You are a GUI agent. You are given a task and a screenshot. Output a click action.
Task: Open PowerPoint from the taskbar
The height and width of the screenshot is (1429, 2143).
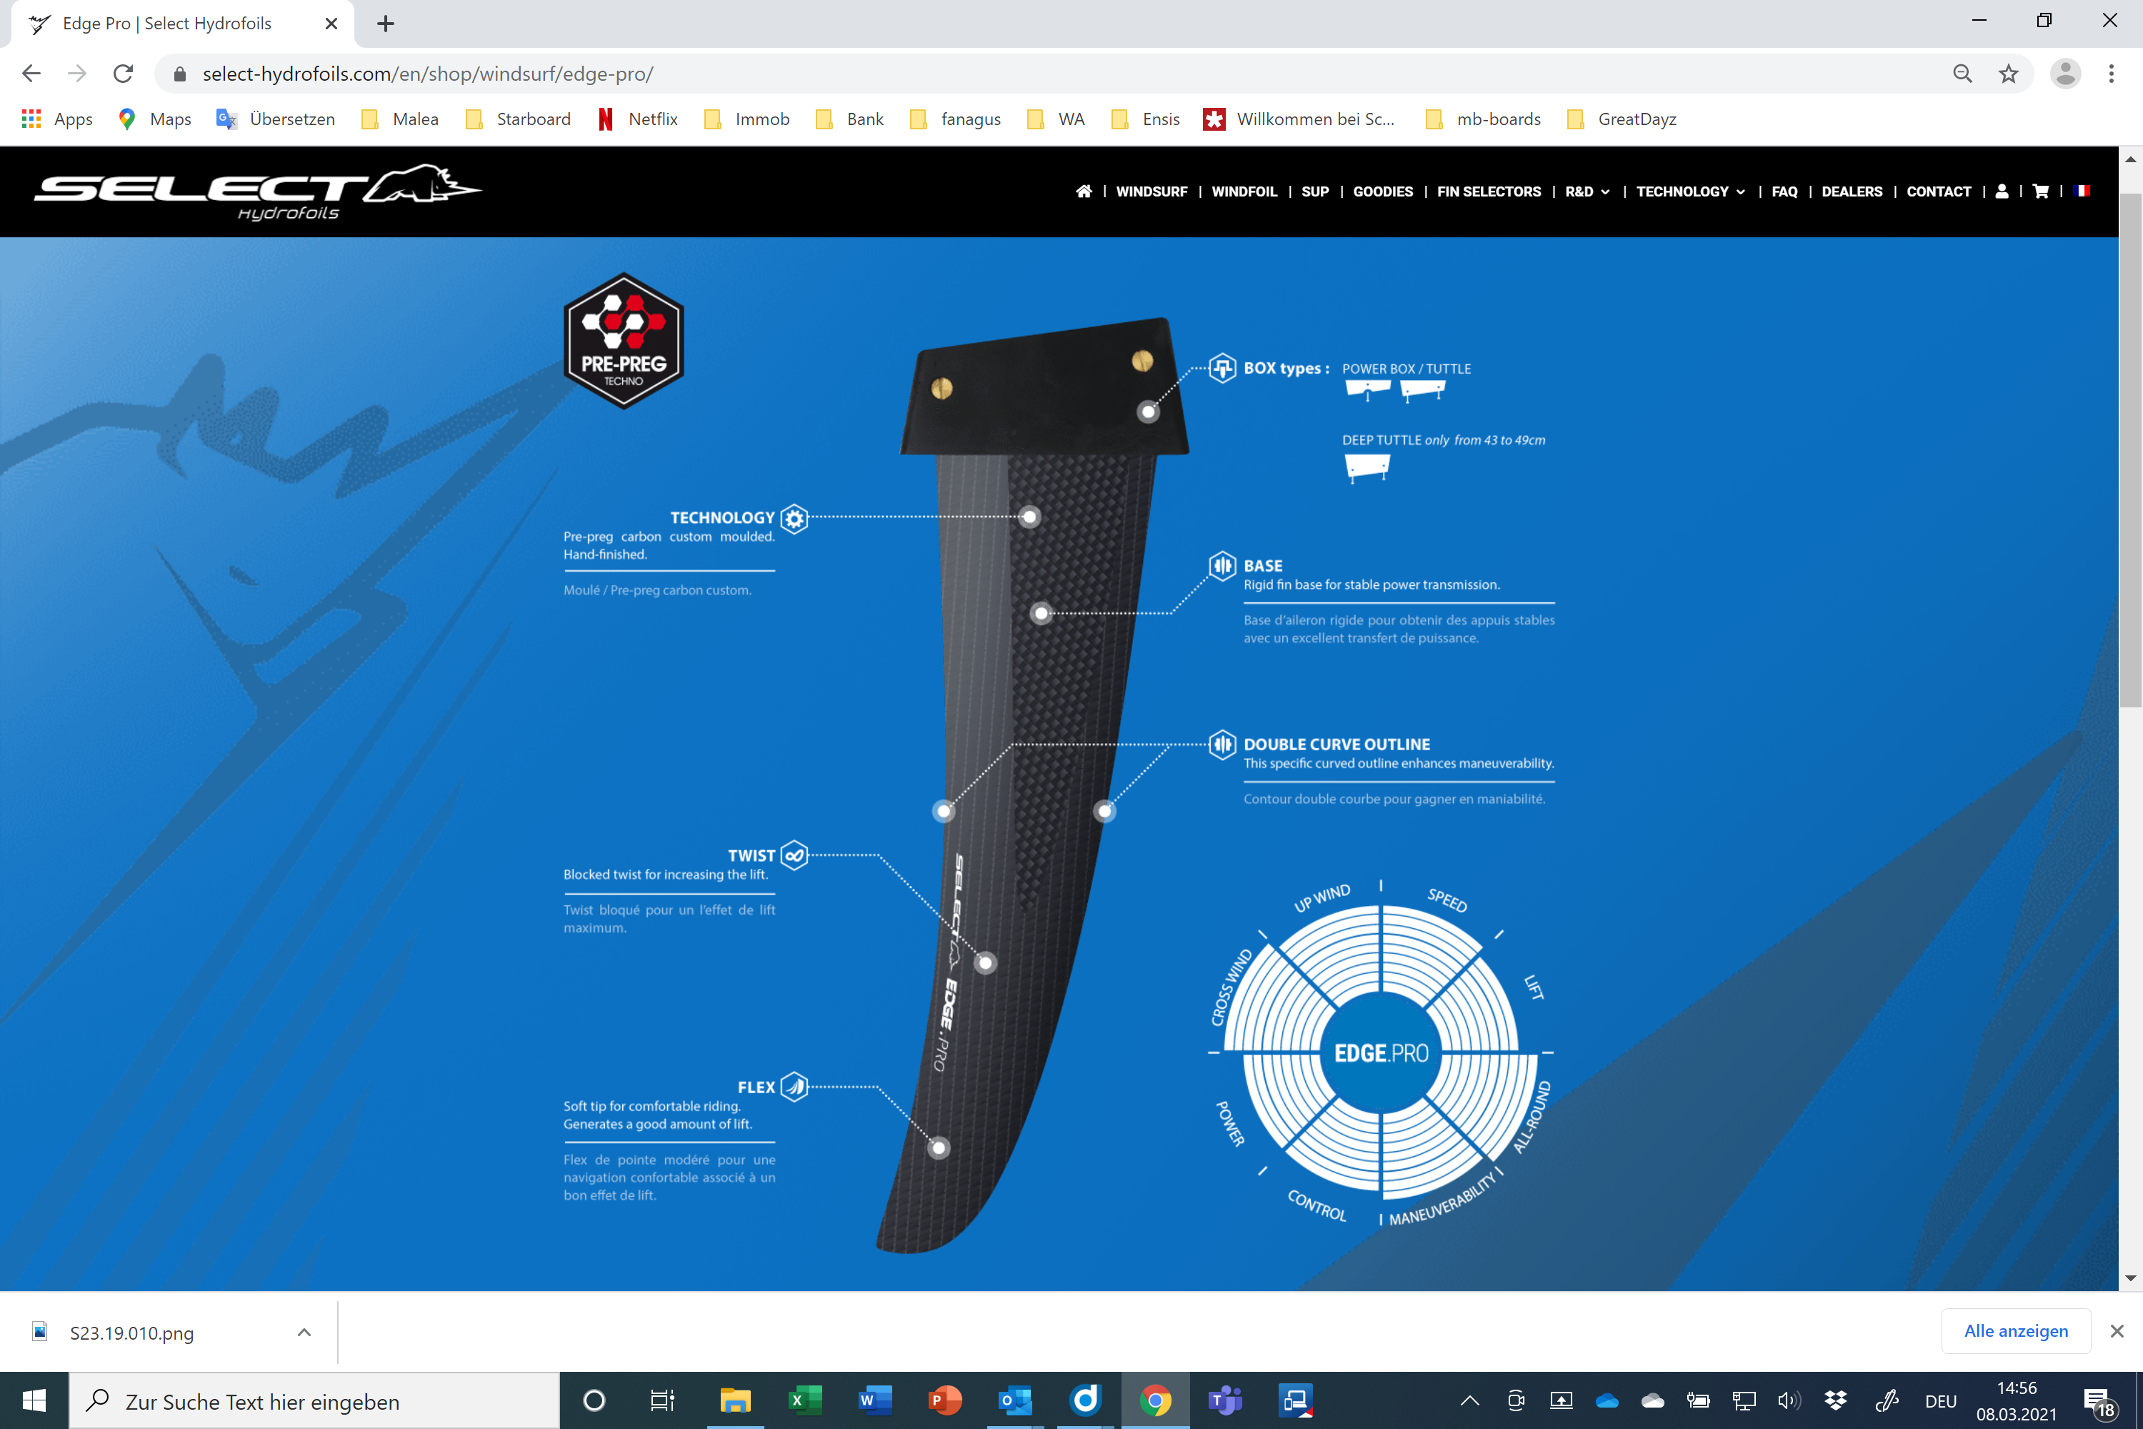945,1400
